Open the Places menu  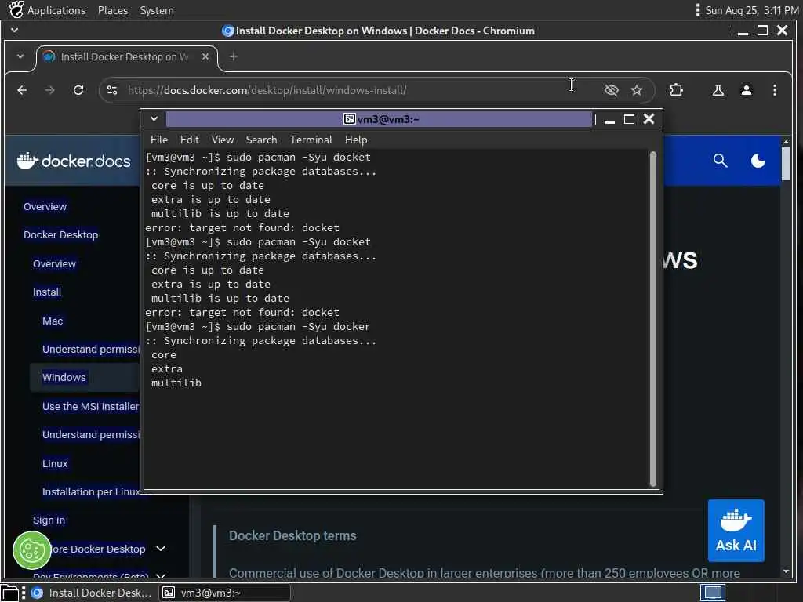113,10
